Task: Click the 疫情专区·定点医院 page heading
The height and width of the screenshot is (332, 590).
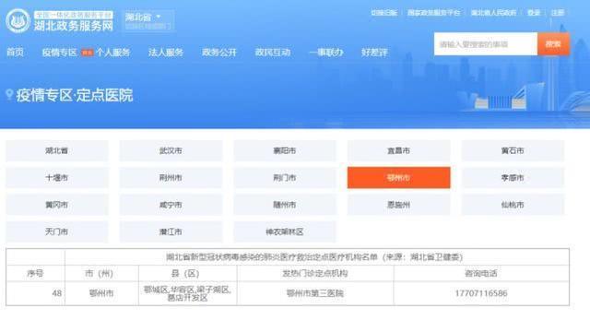Action: pos(75,95)
